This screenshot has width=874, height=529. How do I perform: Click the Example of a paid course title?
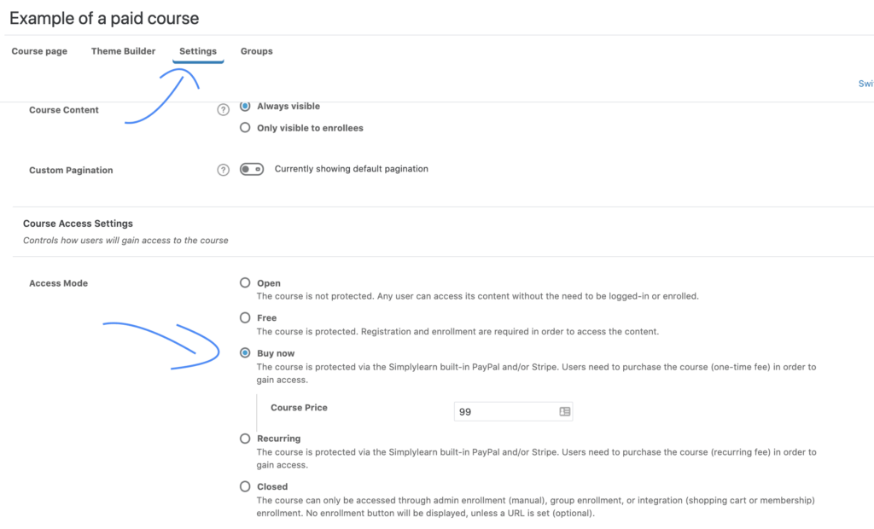(x=104, y=18)
